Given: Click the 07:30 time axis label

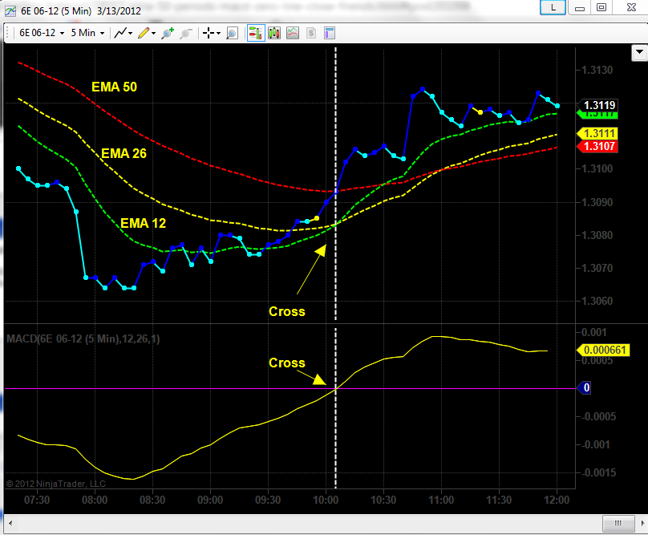Looking at the screenshot, I should pyautogui.click(x=37, y=500).
